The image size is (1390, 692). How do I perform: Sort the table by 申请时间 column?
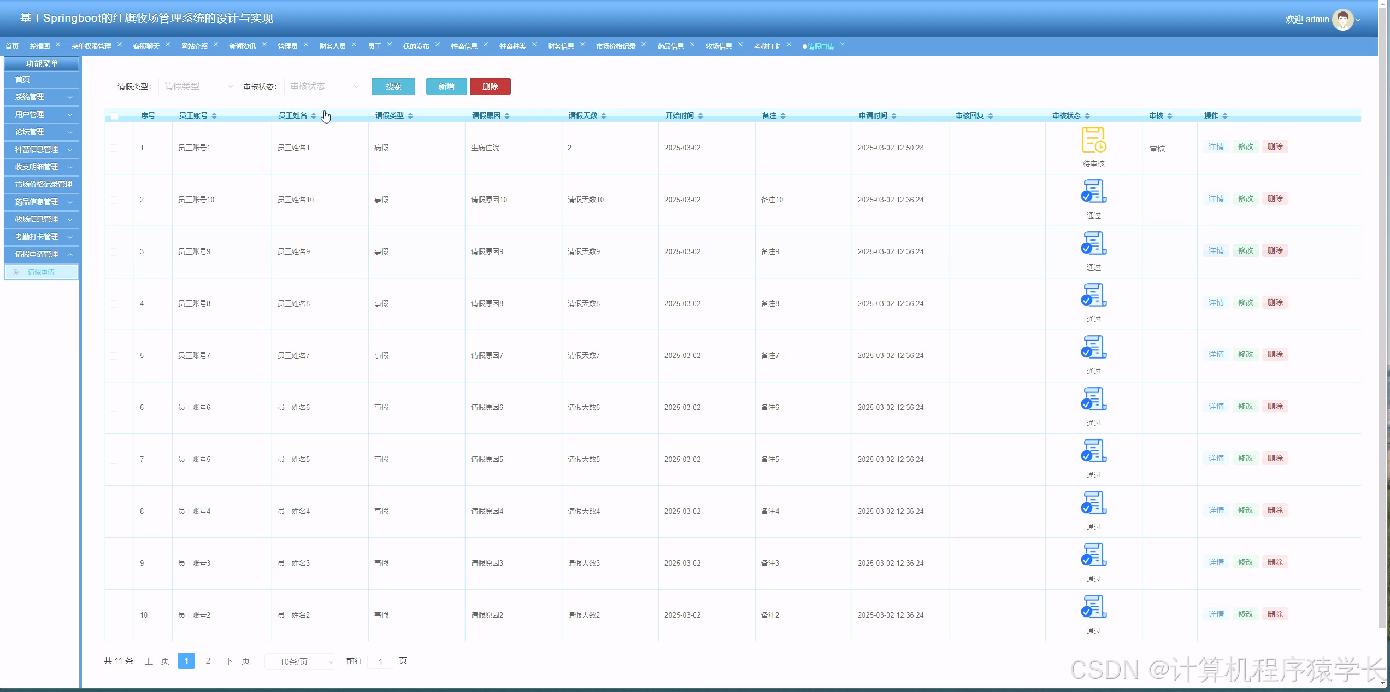[x=893, y=116]
